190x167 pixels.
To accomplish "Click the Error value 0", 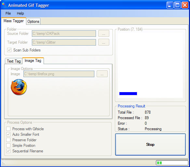I will pos(146,123).
